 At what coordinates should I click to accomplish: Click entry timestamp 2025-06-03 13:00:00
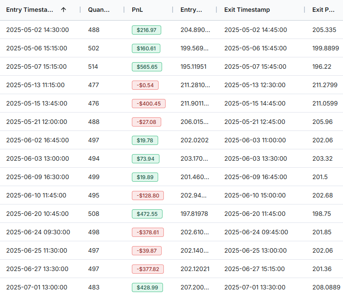37,158
